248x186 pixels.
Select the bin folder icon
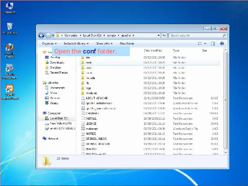point(83,57)
